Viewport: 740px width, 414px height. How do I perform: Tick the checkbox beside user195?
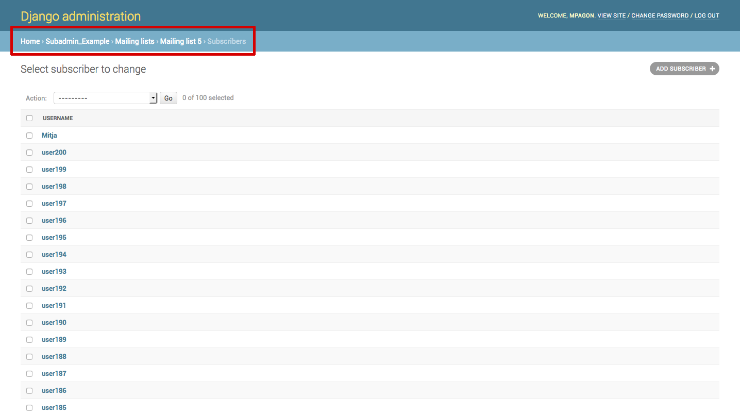click(29, 238)
